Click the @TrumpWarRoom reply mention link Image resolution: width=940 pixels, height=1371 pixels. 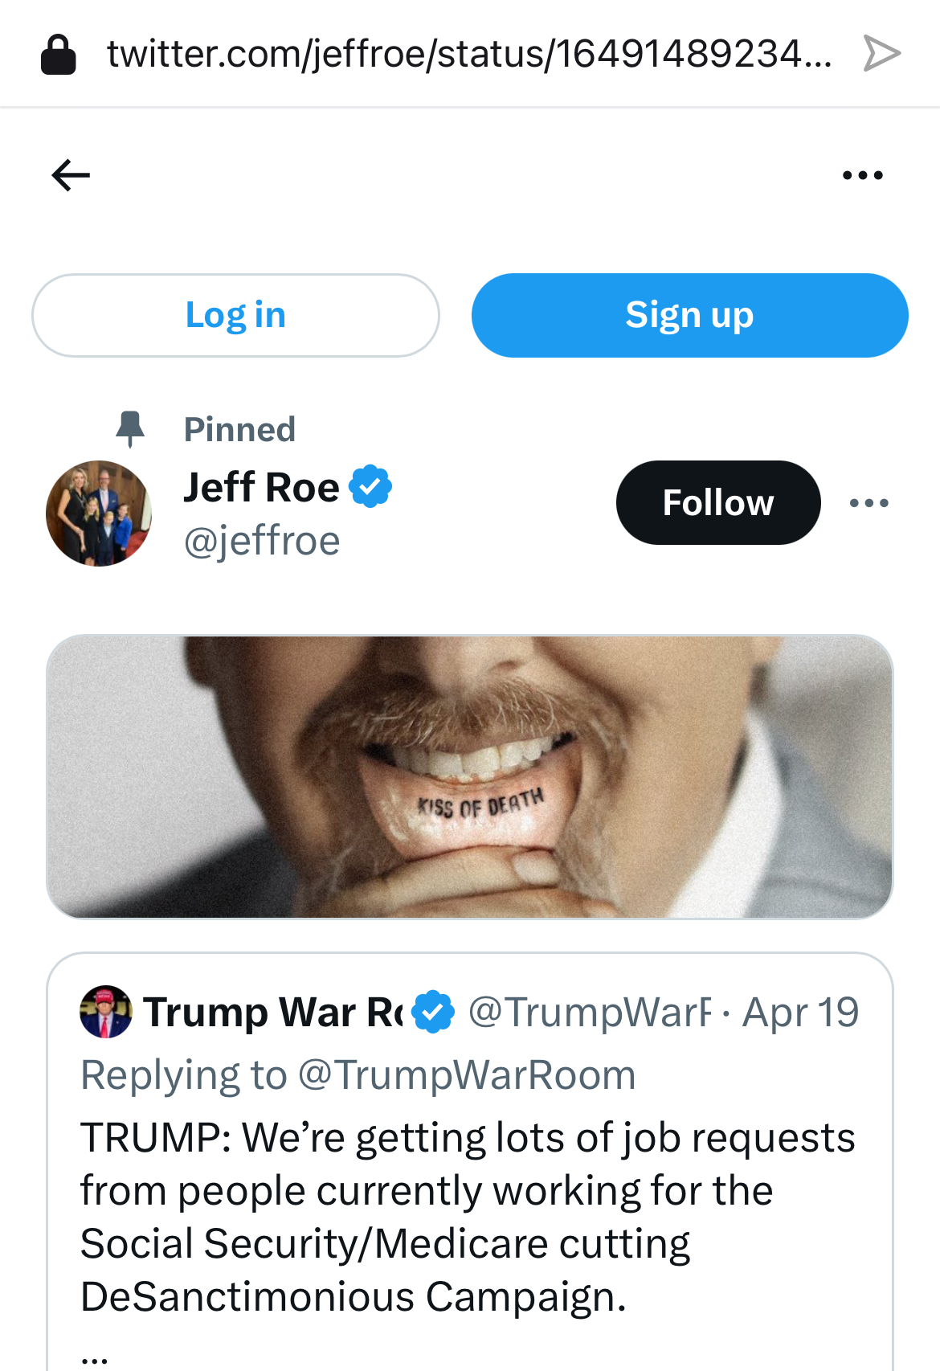(x=467, y=1075)
